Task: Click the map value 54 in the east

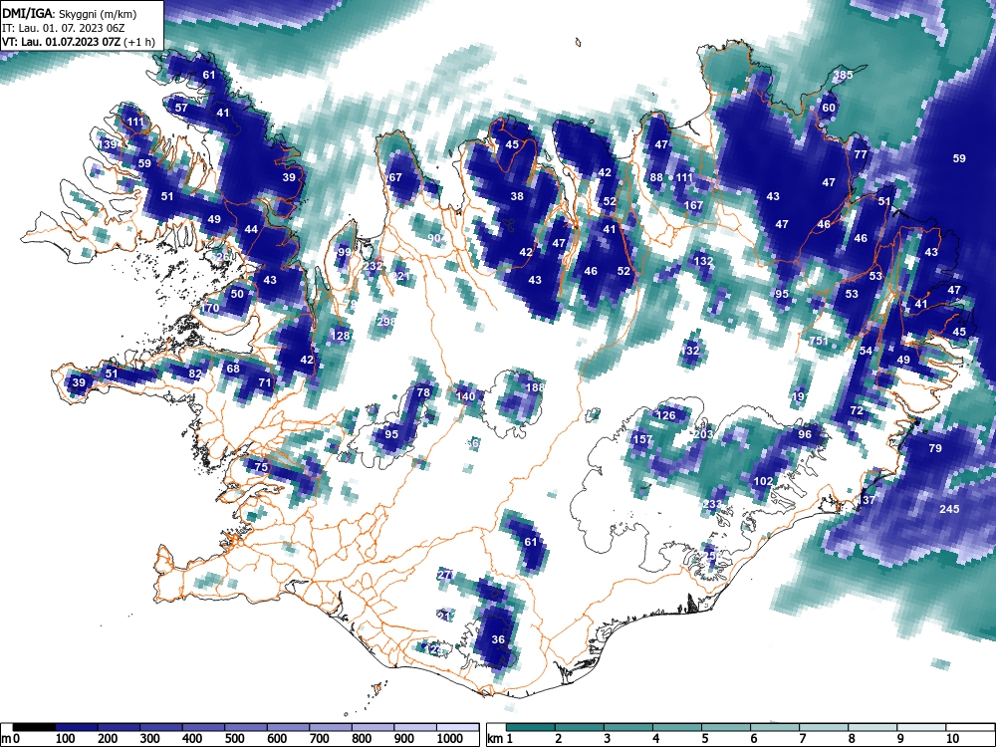Action: pos(866,350)
